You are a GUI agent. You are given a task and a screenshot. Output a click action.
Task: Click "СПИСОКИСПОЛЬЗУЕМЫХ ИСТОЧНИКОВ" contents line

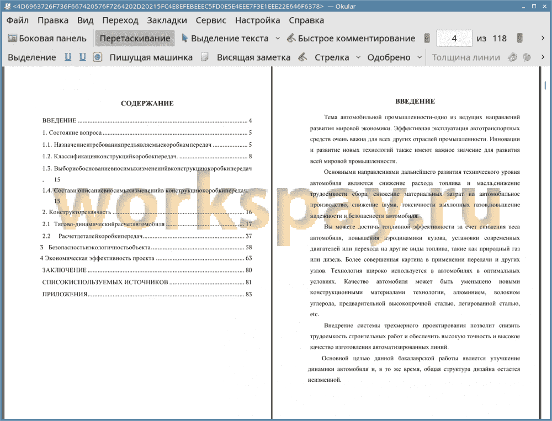pos(147,282)
